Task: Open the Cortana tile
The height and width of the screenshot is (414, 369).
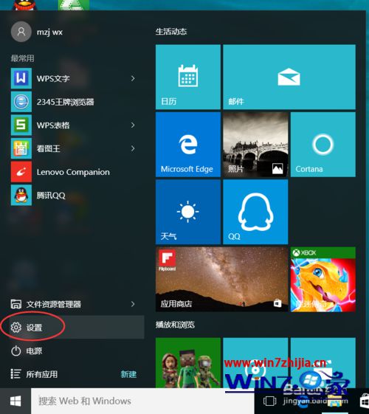Action: point(323,145)
